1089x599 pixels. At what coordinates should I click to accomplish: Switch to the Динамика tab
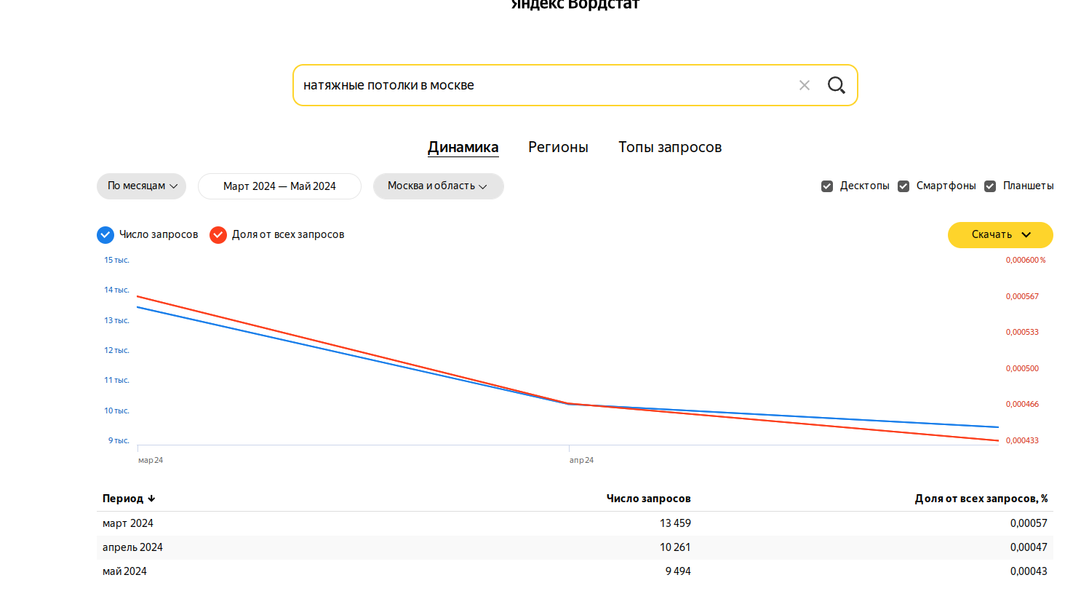(x=463, y=147)
